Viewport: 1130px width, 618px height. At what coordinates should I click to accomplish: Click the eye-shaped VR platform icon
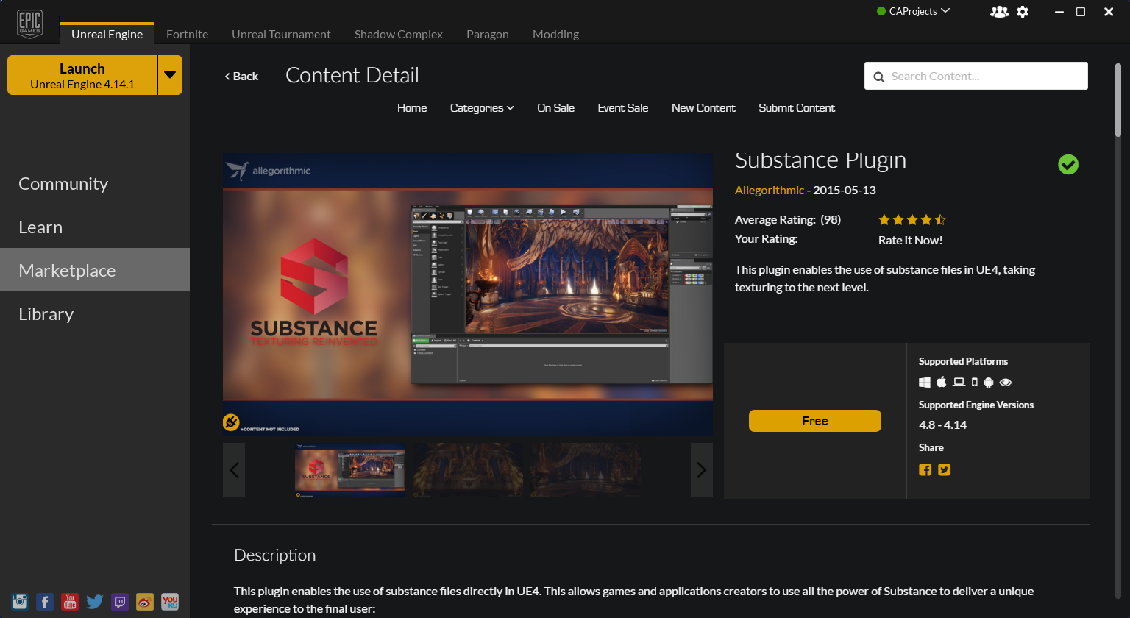[x=1006, y=383]
